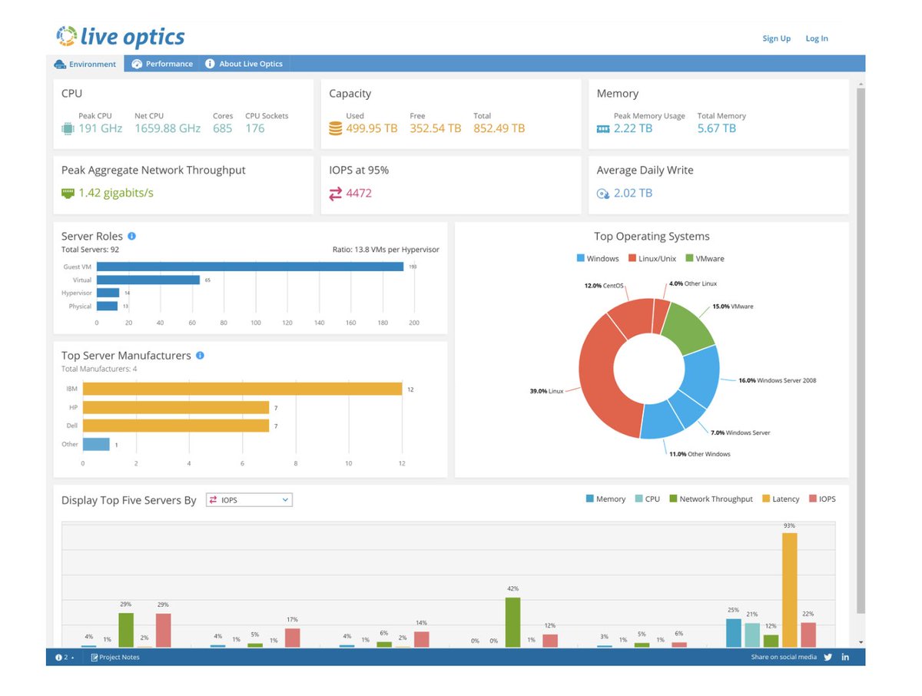The height and width of the screenshot is (696, 922).
Task: Toggle the Latency series in legend
Action: tap(780, 499)
